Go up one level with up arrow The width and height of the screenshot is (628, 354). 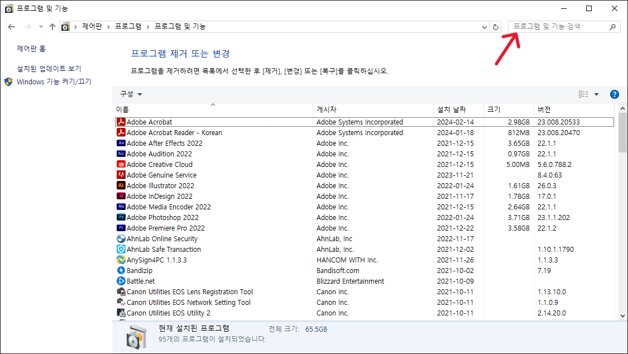(52, 27)
